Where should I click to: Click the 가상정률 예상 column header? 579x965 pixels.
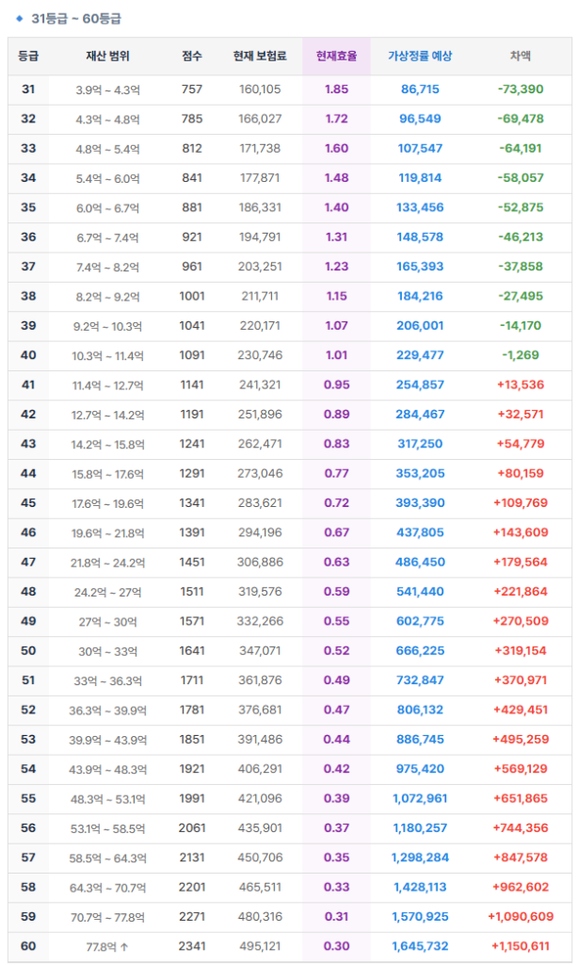420,57
